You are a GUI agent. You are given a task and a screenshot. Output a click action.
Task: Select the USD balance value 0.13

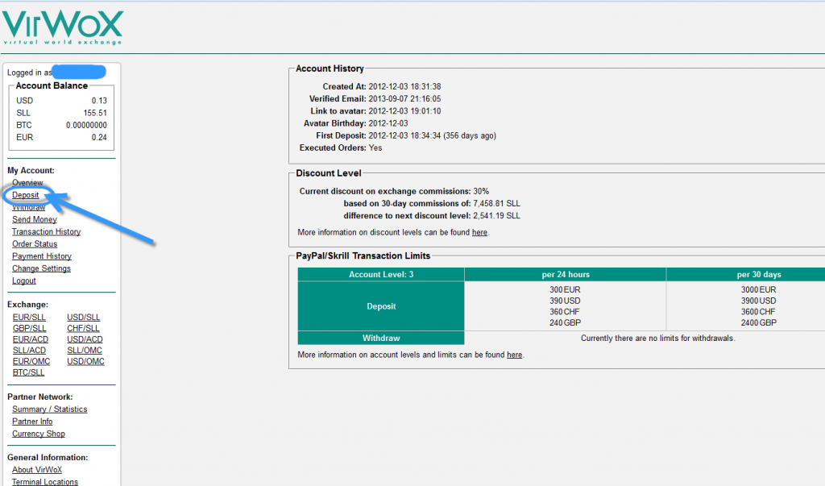click(x=99, y=101)
